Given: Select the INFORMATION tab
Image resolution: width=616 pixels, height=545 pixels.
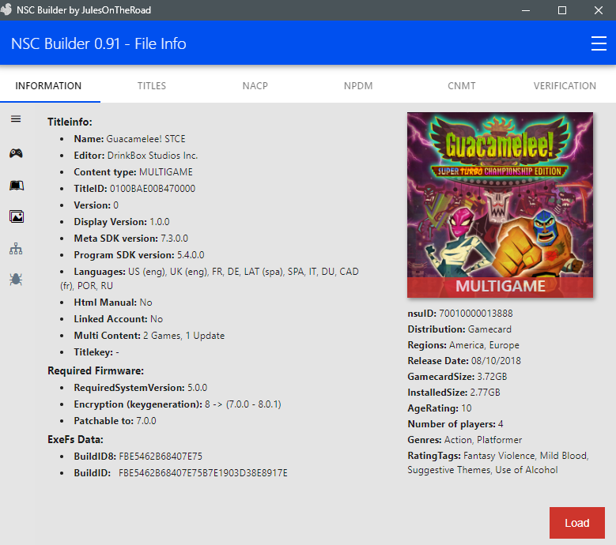Looking at the screenshot, I should pyautogui.click(x=48, y=85).
